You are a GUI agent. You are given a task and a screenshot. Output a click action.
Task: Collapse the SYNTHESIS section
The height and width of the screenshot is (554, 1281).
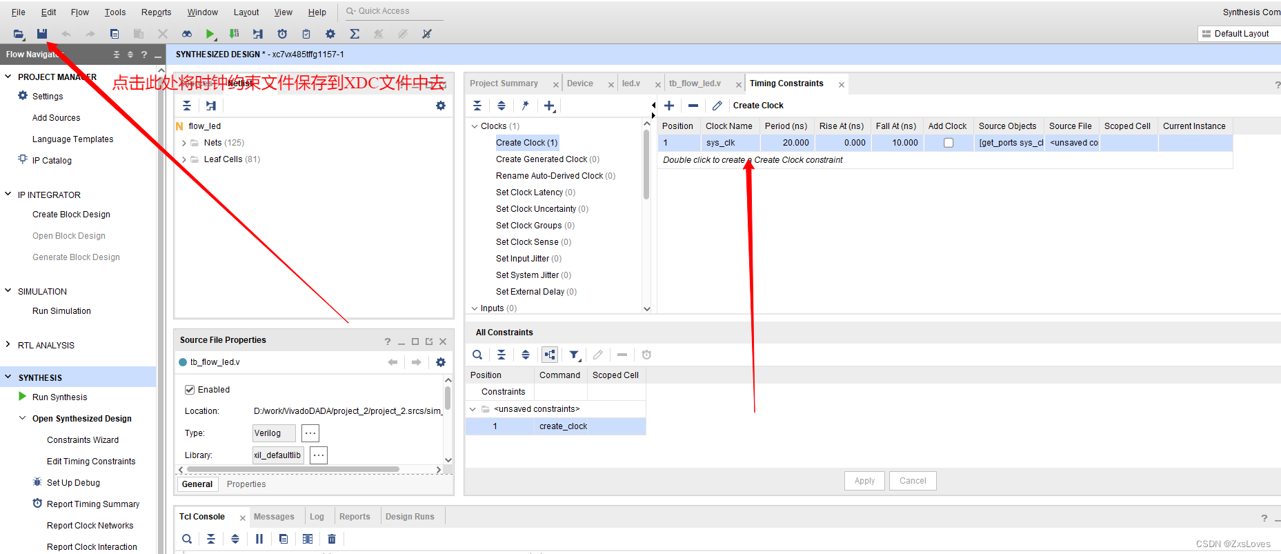pyautogui.click(x=8, y=377)
